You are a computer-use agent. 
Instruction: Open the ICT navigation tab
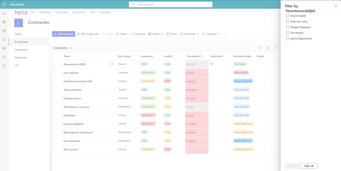click(x=33, y=12)
